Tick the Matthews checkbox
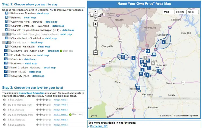The image size is (202, 128). coord(9,63)
